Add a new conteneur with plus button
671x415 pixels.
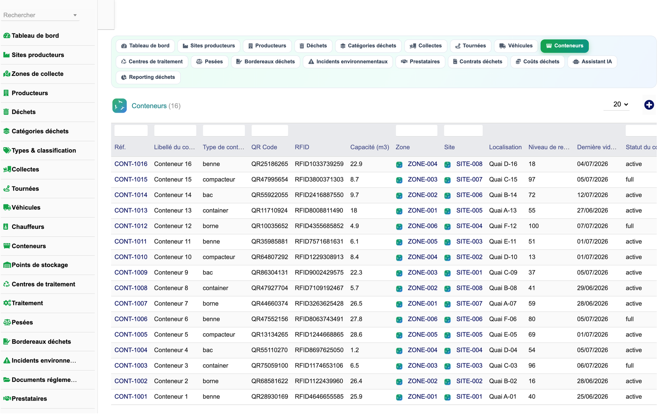[649, 105]
